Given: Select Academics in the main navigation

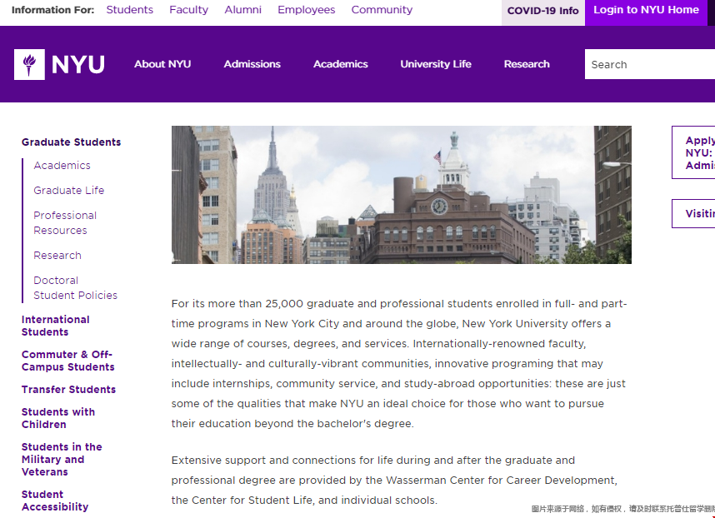Looking at the screenshot, I should [x=340, y=64].
